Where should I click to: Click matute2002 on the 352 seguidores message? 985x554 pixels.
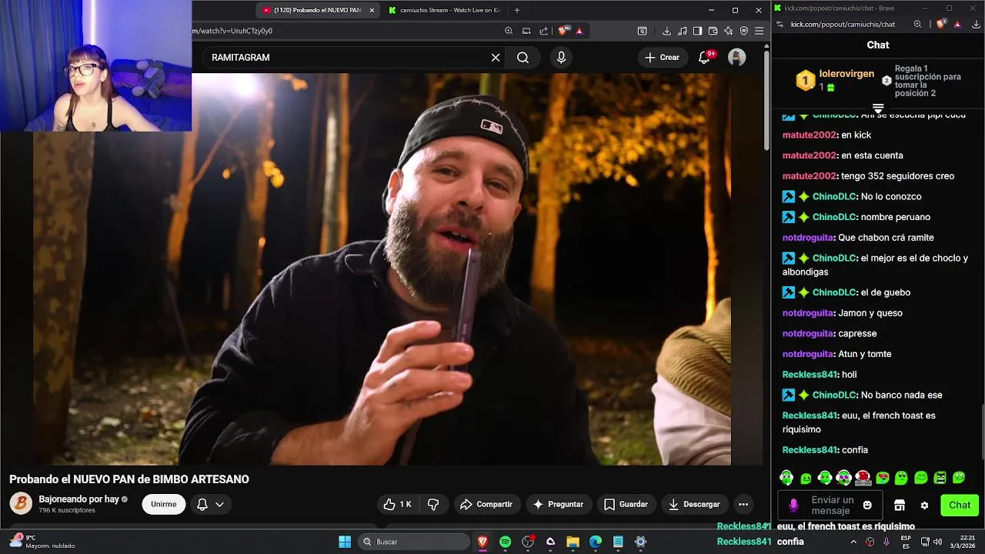tap(810, 176)
